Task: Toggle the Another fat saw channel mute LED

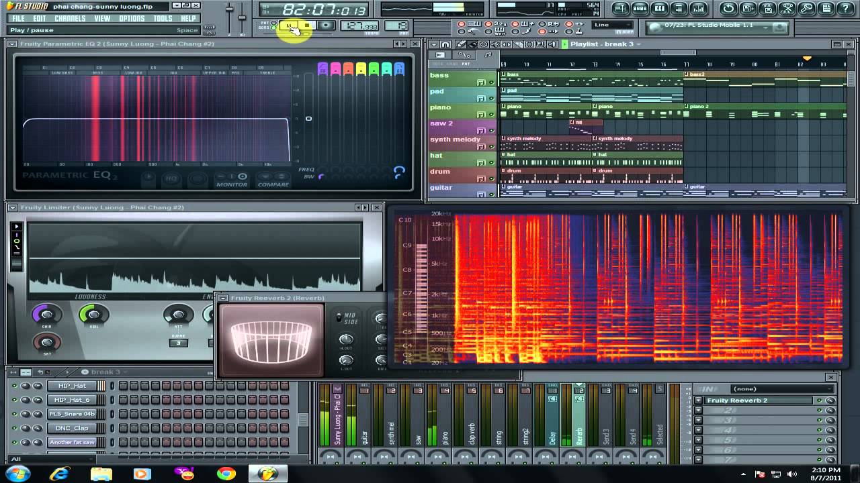Action: (15, 442)
